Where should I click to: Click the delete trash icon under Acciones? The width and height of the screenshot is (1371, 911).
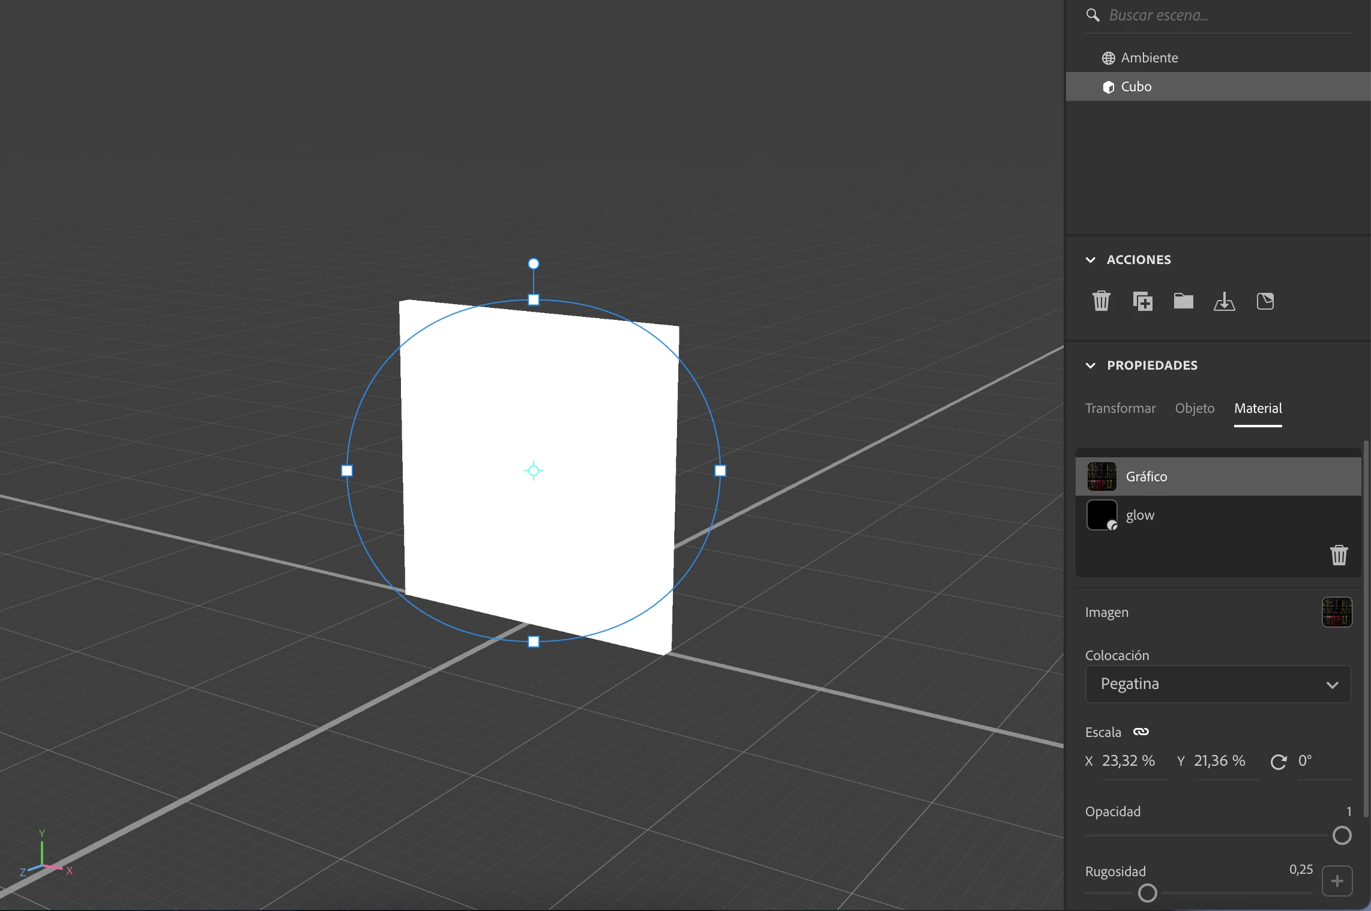point(1101,301)
